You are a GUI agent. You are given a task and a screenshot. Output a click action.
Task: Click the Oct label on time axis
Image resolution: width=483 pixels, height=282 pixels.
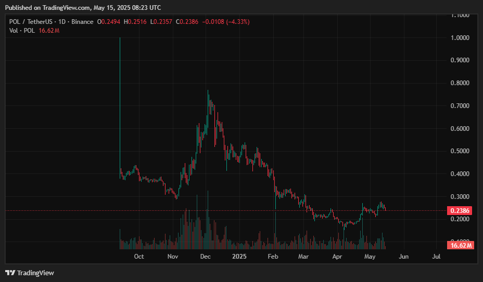coord(139,257)
